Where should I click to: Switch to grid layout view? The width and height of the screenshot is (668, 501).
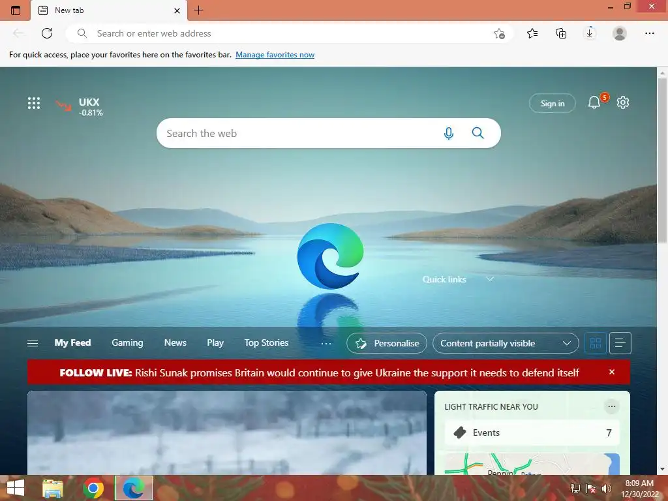[x=595, y=343]
